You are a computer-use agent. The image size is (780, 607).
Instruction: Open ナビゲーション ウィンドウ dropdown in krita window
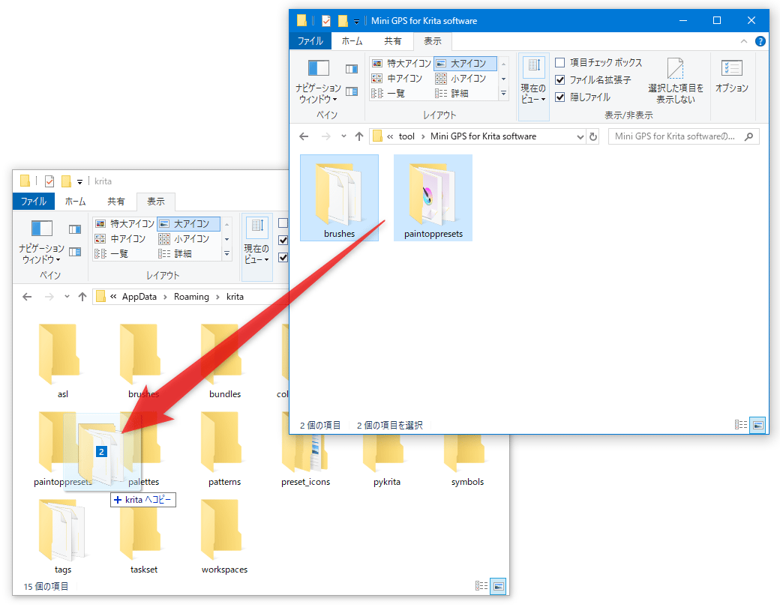[x=41, y=241]
